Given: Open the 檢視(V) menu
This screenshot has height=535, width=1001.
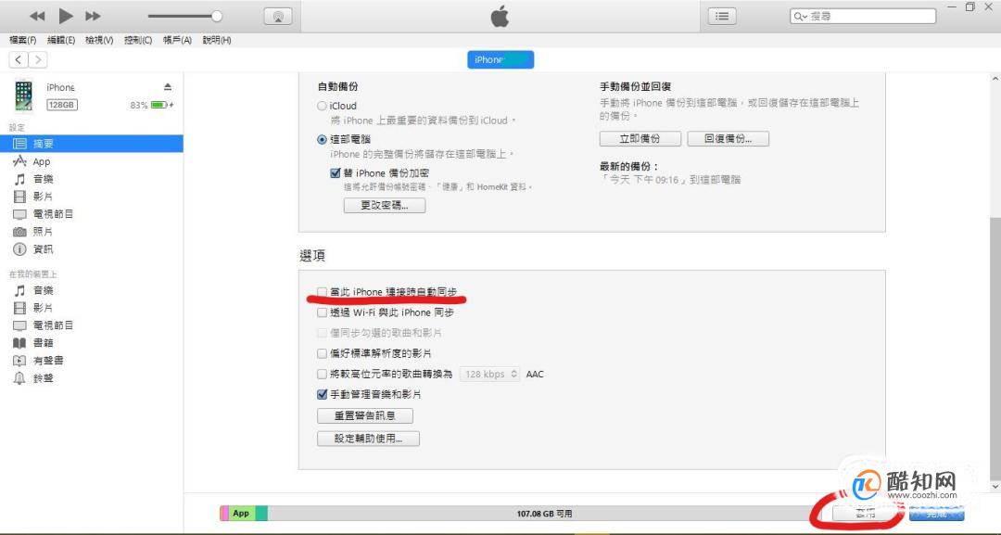Looking at the screenshot, I should (x=99, y=40).
